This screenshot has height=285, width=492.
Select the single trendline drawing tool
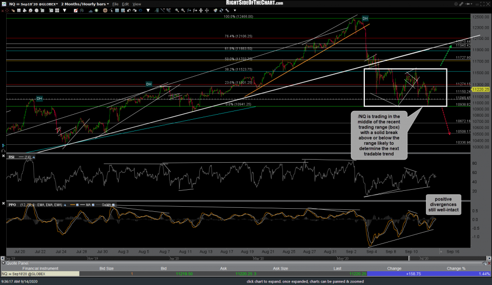pos(162,10)
